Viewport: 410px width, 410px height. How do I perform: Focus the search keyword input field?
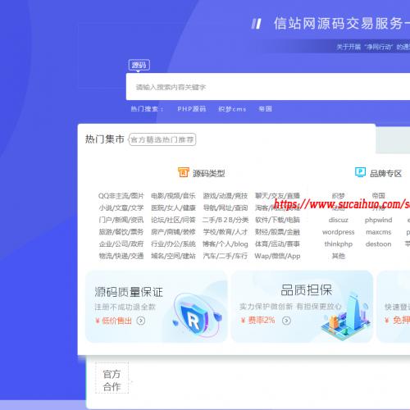pos(268,87)
